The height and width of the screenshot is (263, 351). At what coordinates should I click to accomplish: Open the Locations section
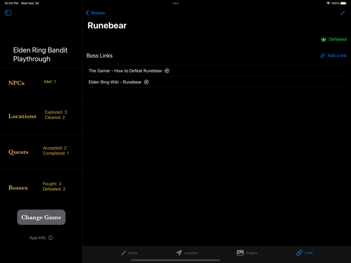[x=41, y=116]
